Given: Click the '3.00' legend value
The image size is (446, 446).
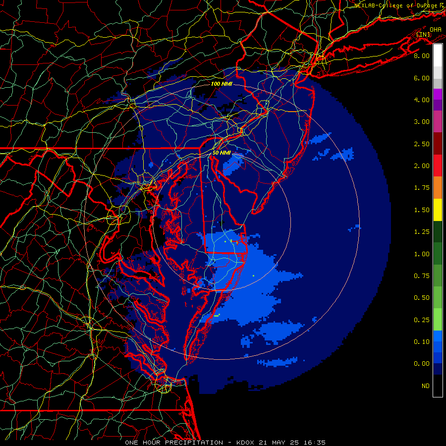Looking at the screenshot, I should (422, 122).
